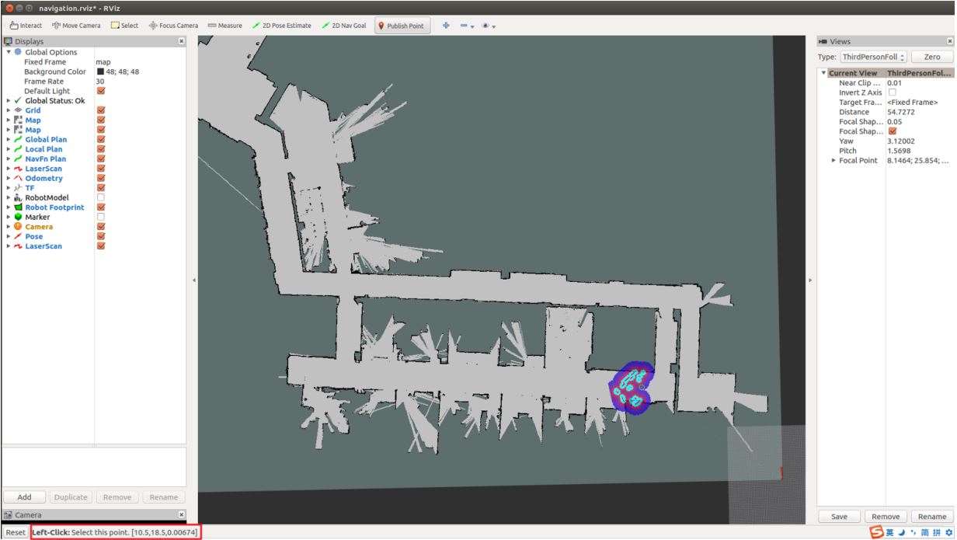Expand the Focal Point property

[x=834, y=161]
